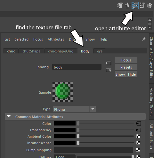Switch to the eye tab
Screen dimensions: 154x158
click(100, 51)
